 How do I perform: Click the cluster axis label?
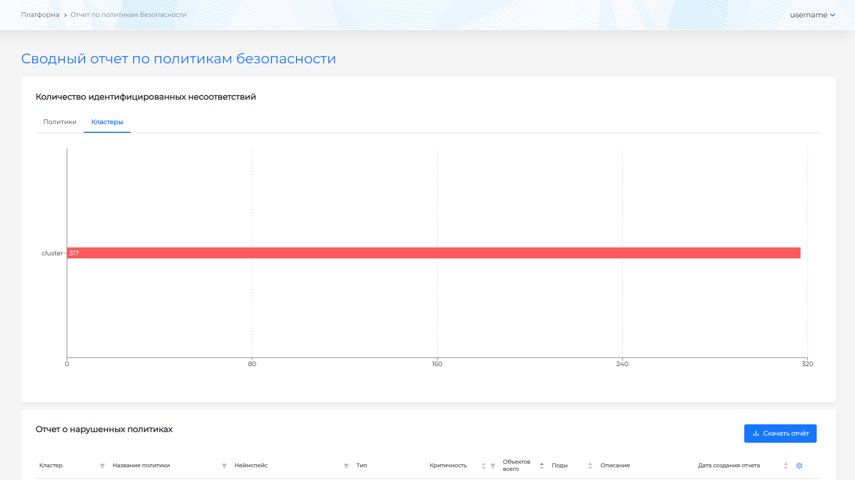[52, 253]
